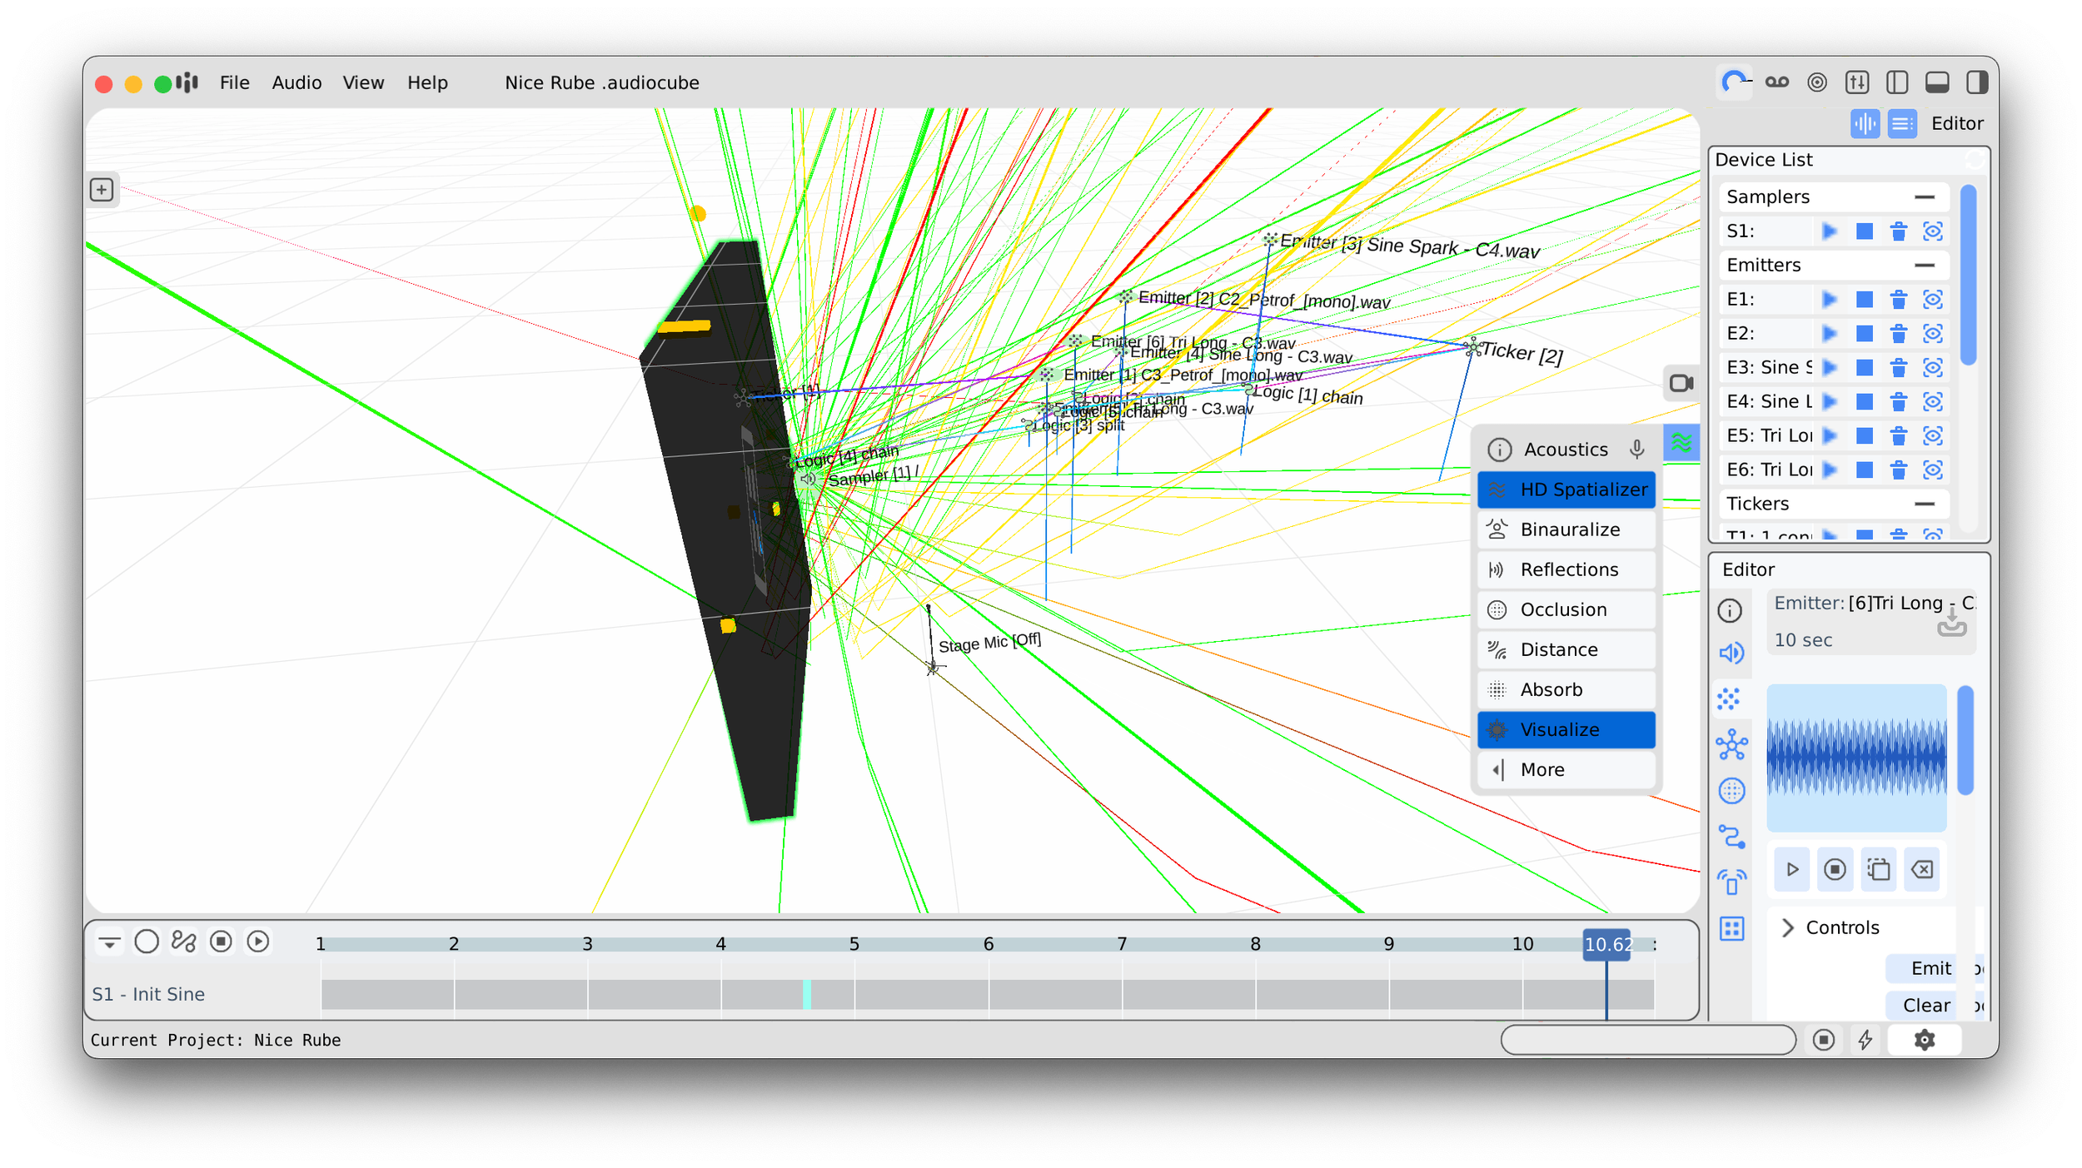Open settings gear in the status bar

pyautogui.click(x=1924, y=1040)
